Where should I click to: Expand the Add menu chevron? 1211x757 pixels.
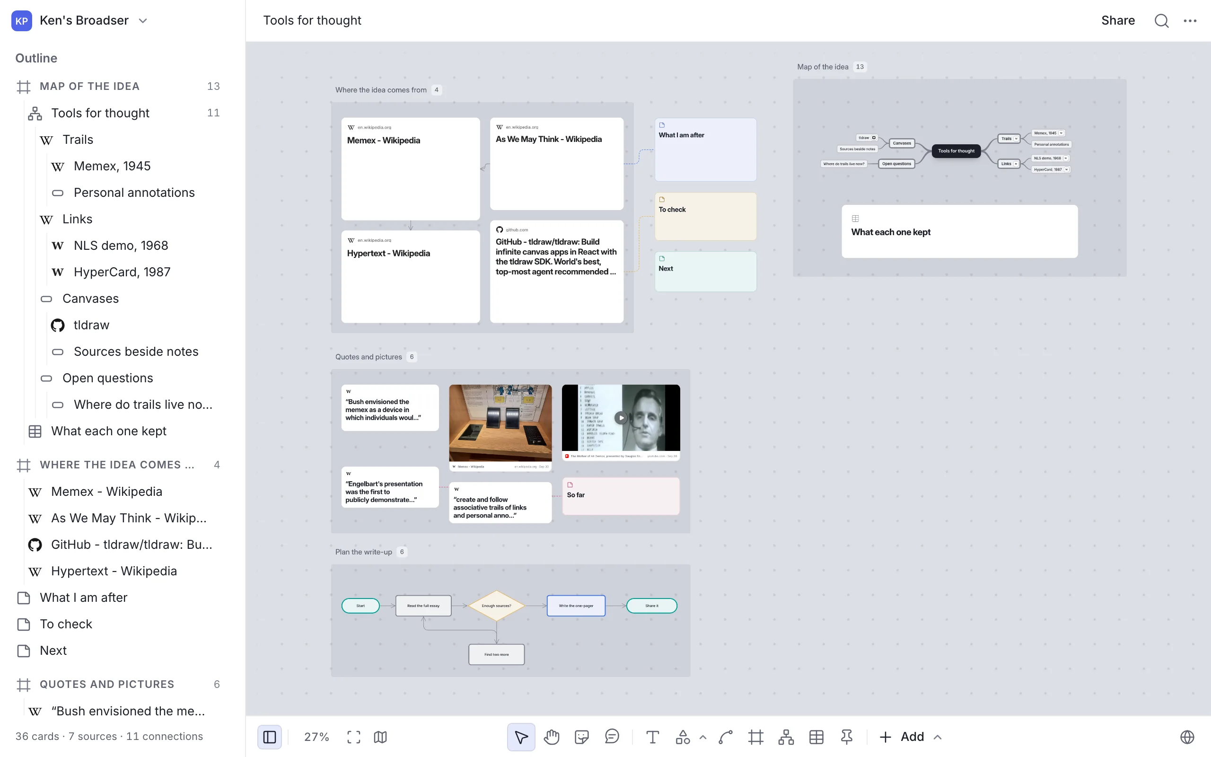click(937, 737)
